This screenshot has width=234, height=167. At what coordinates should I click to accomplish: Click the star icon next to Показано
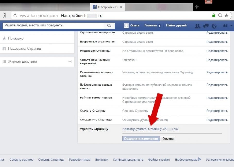point(4,38)
